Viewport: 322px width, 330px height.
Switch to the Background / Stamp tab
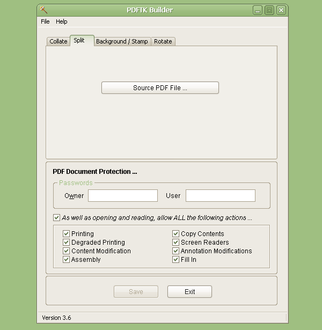pyautogui.click(x=122, y=41)
